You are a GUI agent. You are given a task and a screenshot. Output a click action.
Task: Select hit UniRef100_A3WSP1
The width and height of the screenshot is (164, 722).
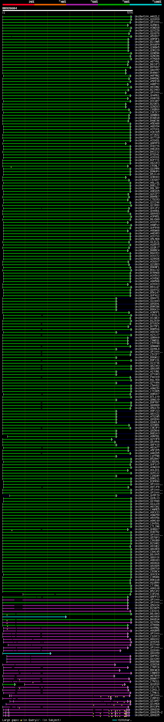click(x=147, y=312)
